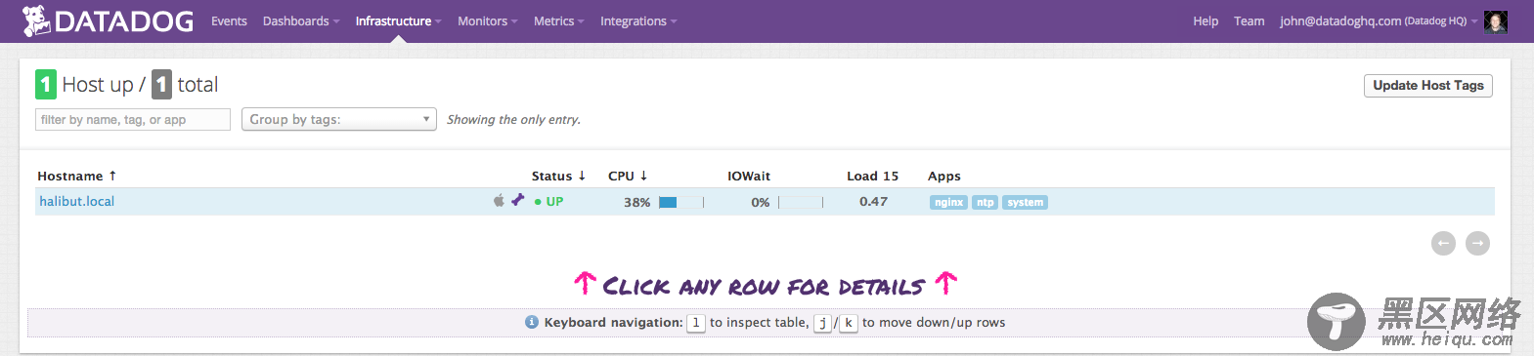Sort the table by Status
Image resolution: width=1534 pixels, height=356 pixels.
[558, 177]
